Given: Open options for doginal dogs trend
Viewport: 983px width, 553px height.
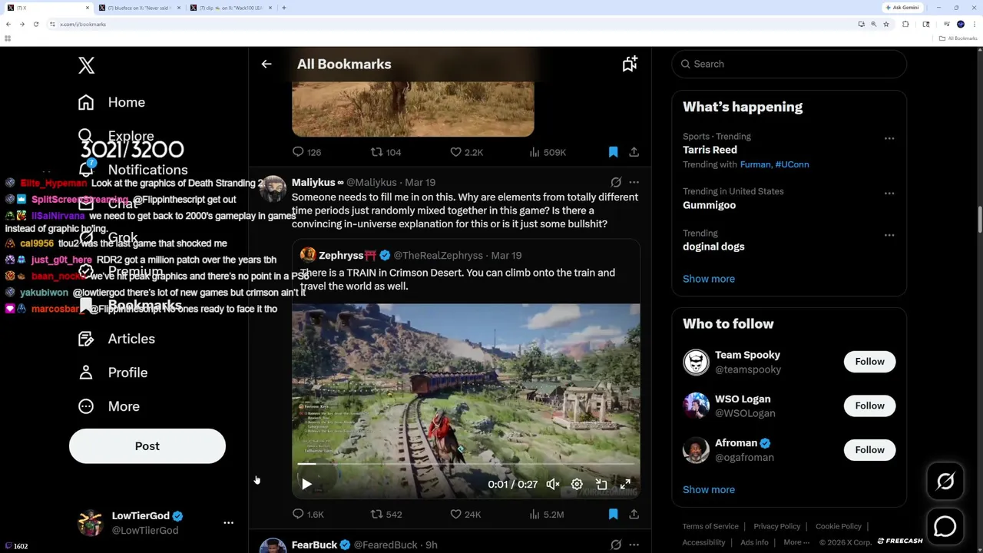Looking at the screenshot, I should point(889,234).
